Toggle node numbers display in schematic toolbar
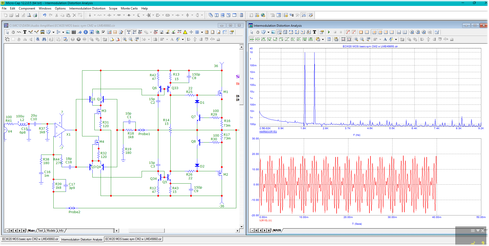The height and width of the screenshot is (246, 489). point(140,32)
